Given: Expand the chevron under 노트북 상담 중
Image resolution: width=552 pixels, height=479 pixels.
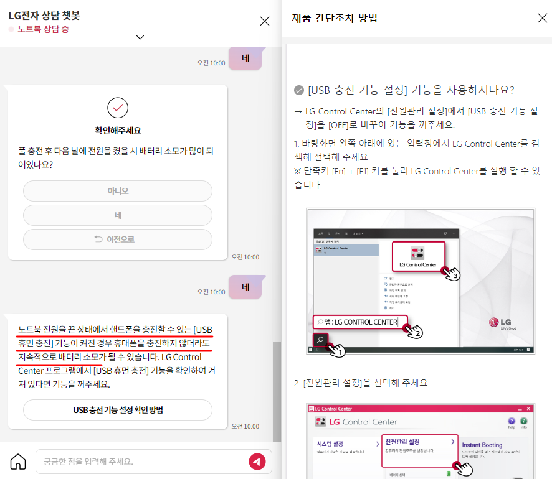Looking at the screenshot, I should [140, 37].
